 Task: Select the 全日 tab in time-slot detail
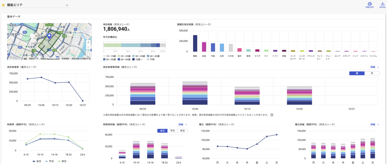click(163, 130)
